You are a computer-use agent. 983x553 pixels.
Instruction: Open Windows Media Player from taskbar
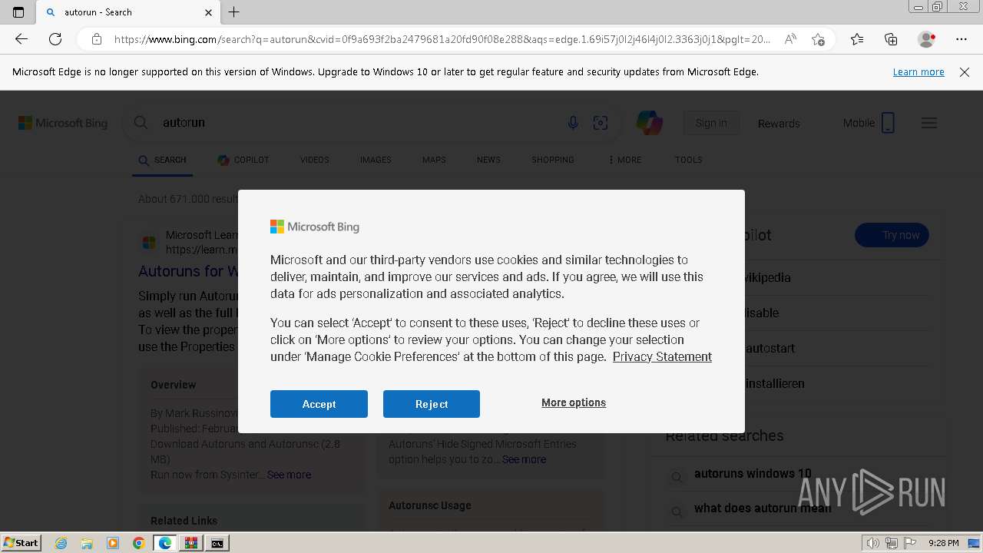click(x=113, y=543)
